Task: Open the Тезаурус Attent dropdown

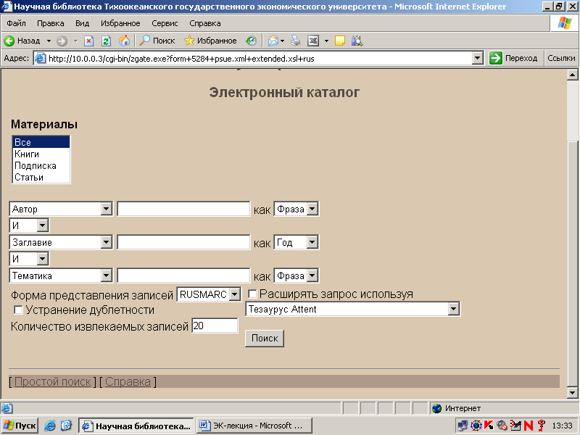Action: [x=454, y=309]
